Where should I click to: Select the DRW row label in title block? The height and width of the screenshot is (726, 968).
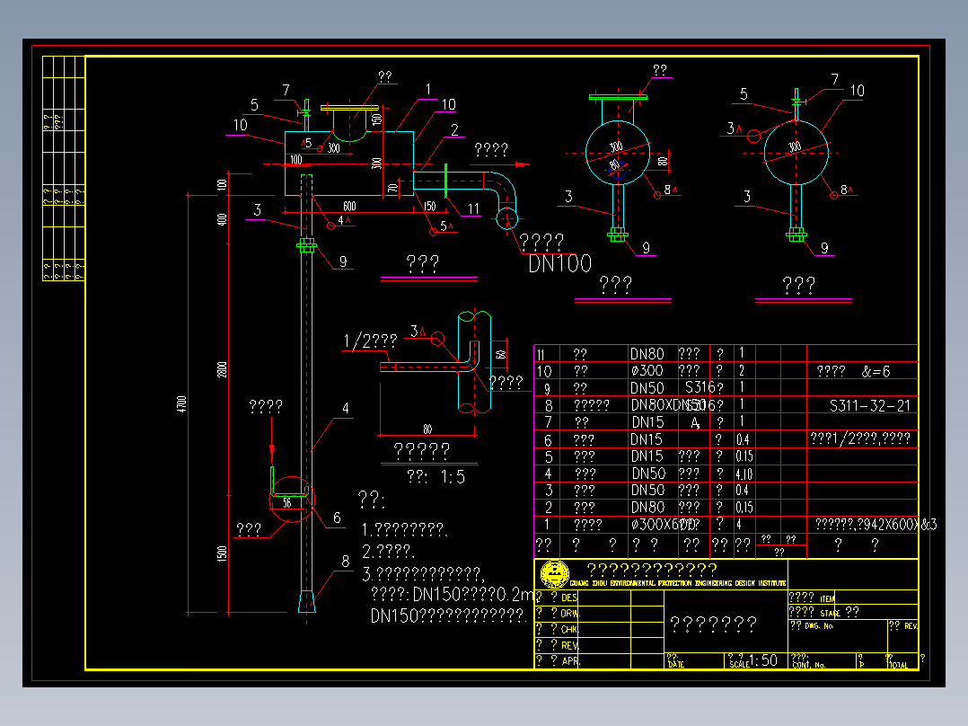[x=570, y=614]
